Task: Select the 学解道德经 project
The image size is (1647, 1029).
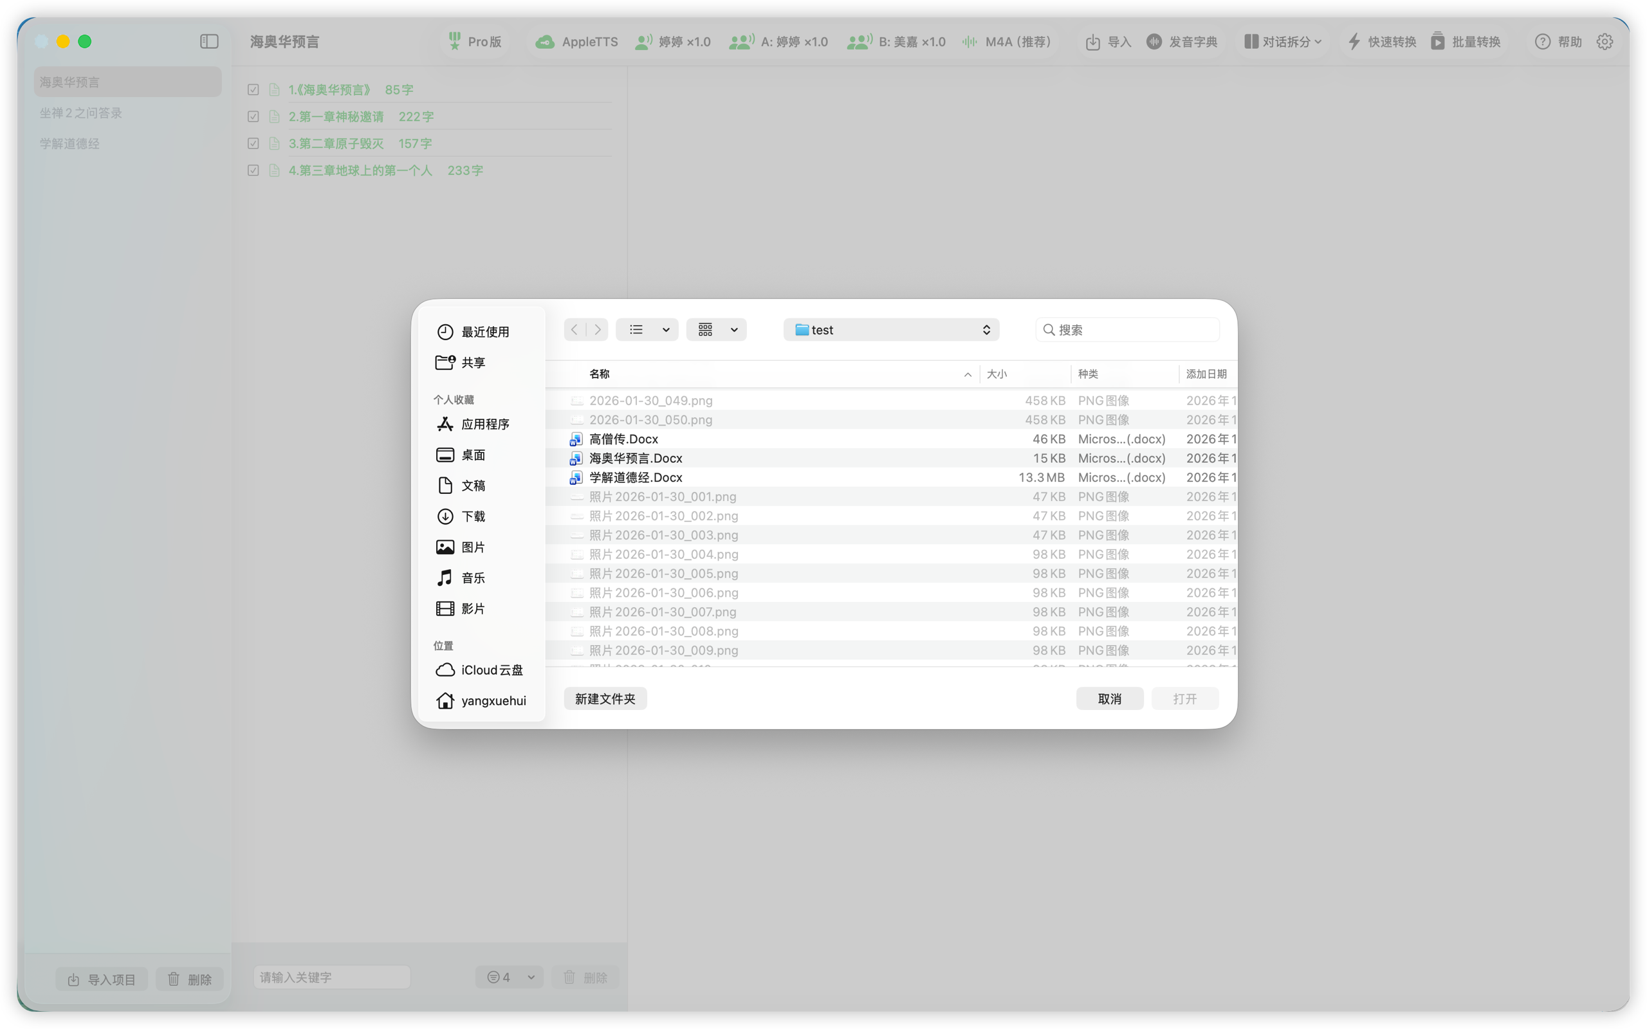Action: [x=127, y=143]
